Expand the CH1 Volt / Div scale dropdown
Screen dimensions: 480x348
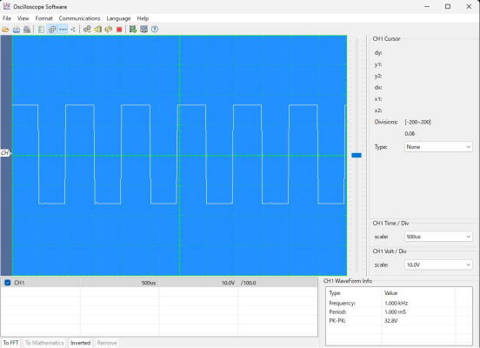coord(438,264)
